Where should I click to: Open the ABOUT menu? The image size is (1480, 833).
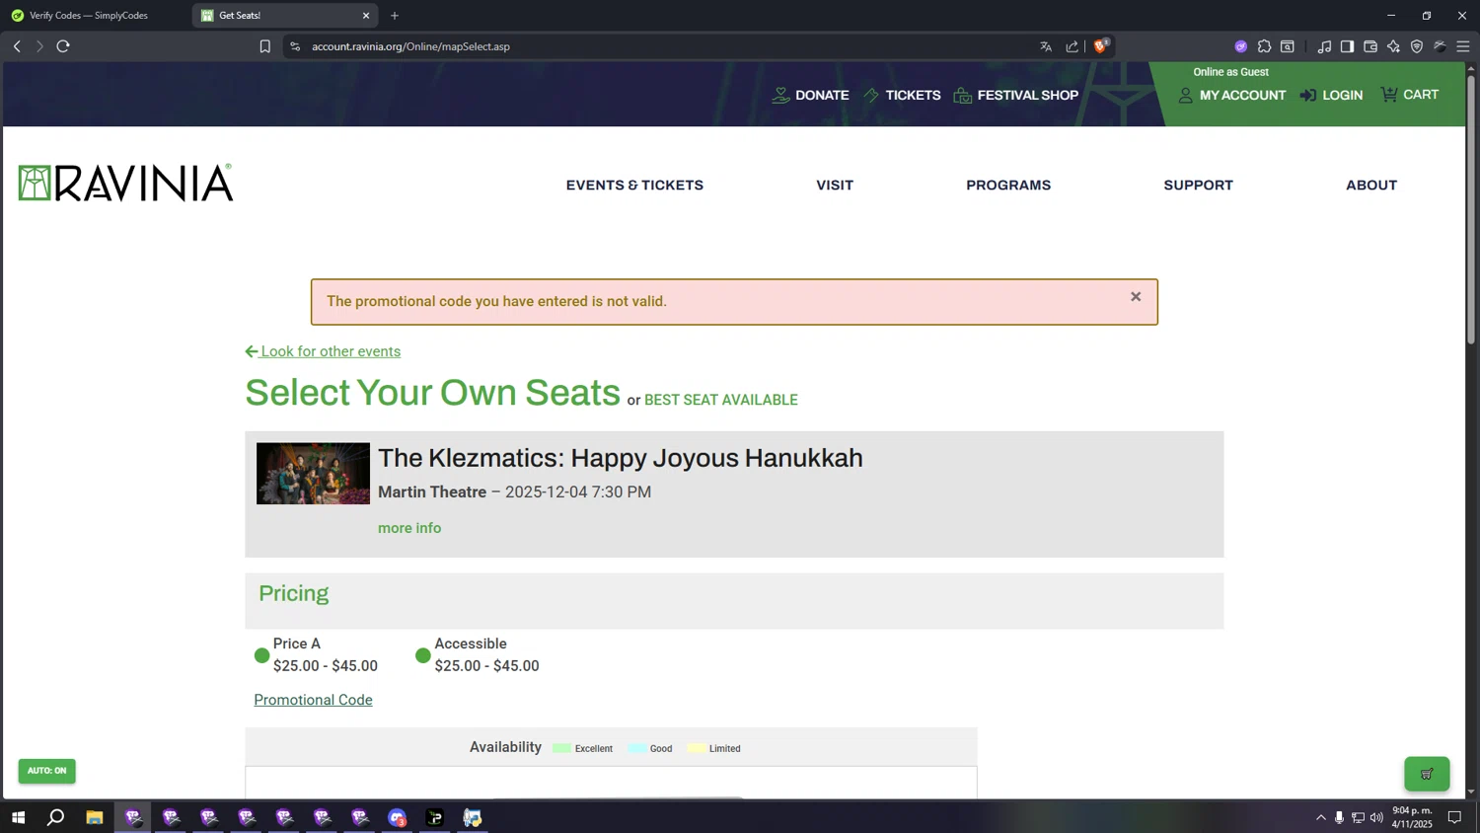[1371, 186]
